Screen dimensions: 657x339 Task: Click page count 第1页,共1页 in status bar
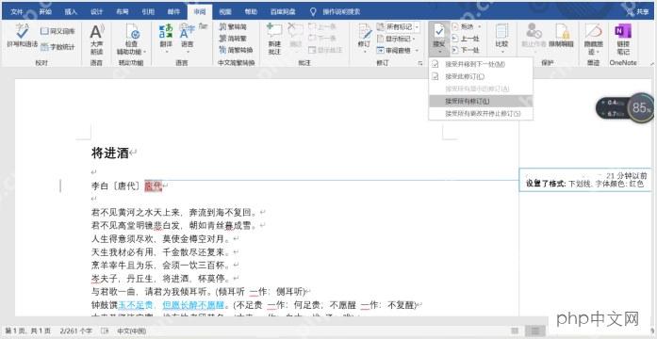pyautogui.click(x=26, y=331)
